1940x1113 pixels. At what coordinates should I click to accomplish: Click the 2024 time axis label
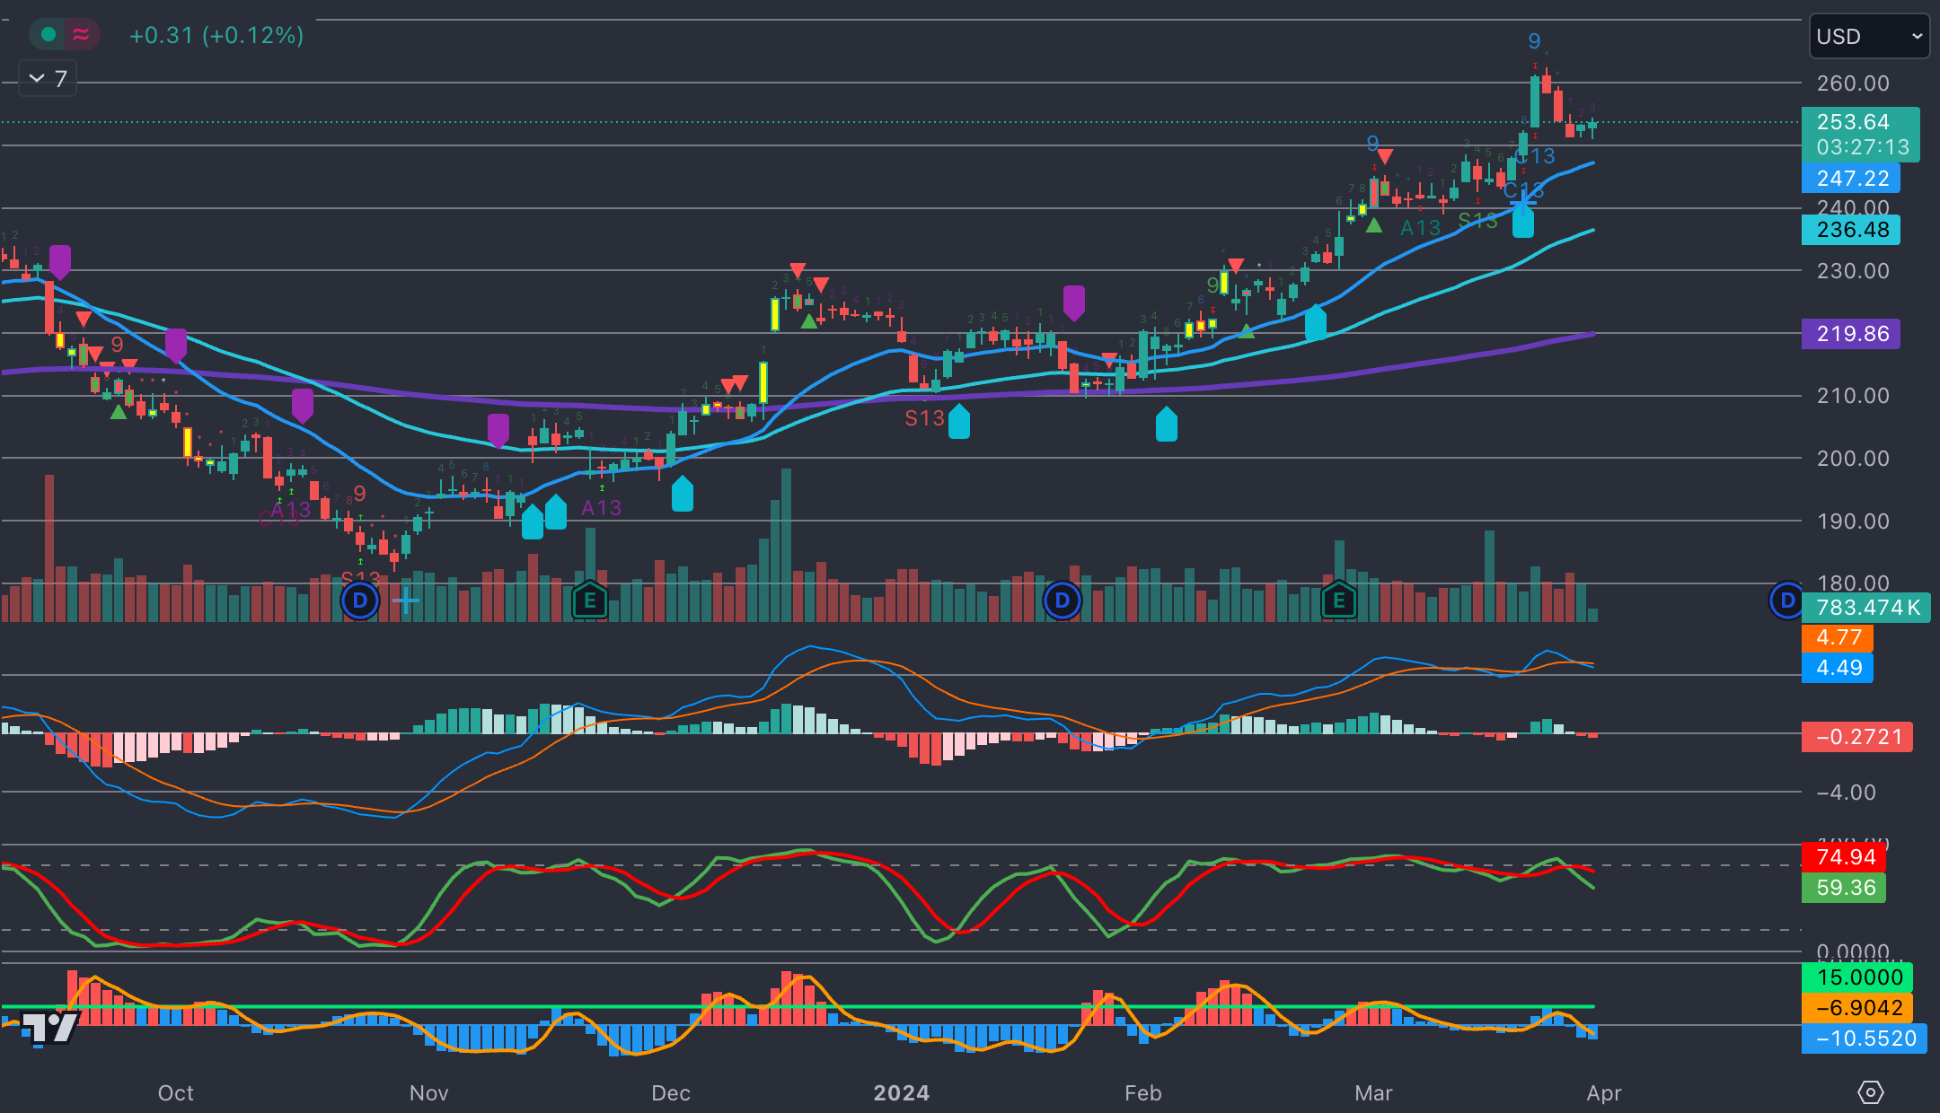coord(902,1092)
